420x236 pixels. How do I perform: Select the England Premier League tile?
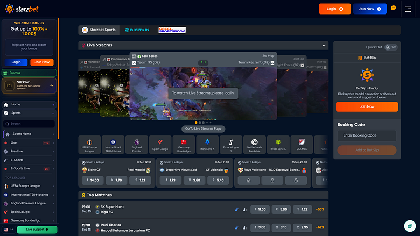pos(137,145)
